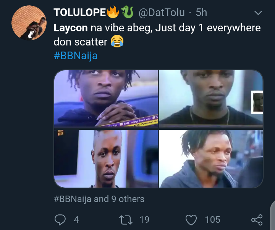
Task: Like the tweet with the heart icon
Action: point(191,219)
